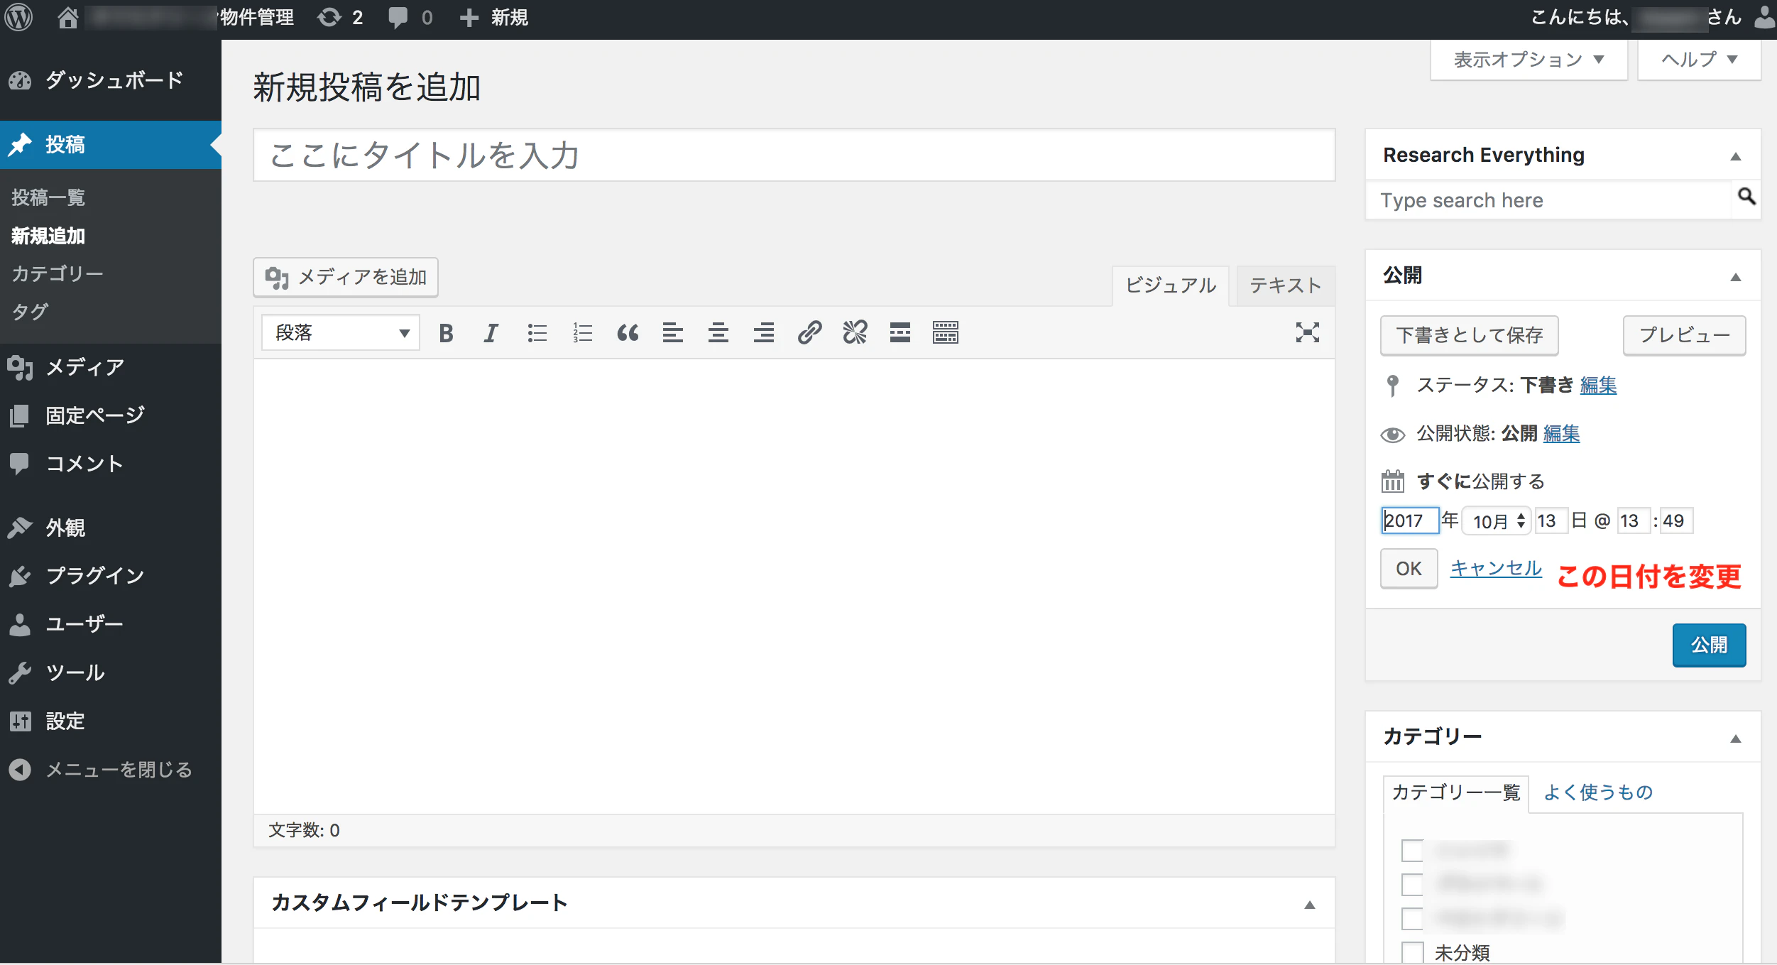Click the hour field before the colon
The image size is (1777, 965).
pyautogui.click(x=1634, y=520)
